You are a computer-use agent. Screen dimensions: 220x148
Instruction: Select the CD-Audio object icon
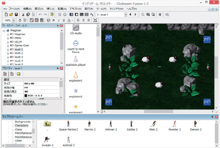point(76,27)
